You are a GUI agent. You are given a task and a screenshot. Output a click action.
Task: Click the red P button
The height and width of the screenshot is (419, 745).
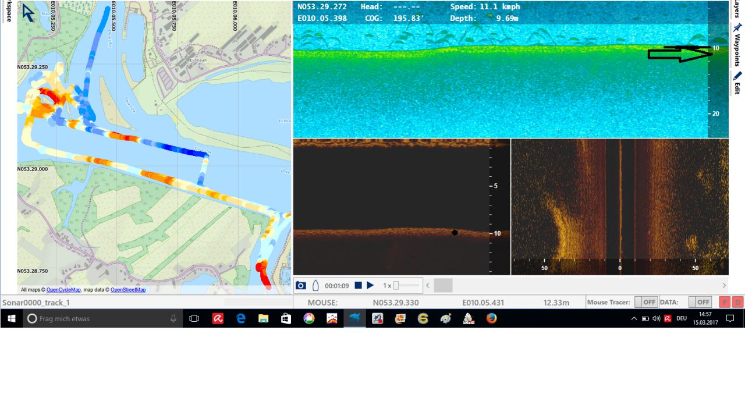(725, 302)
